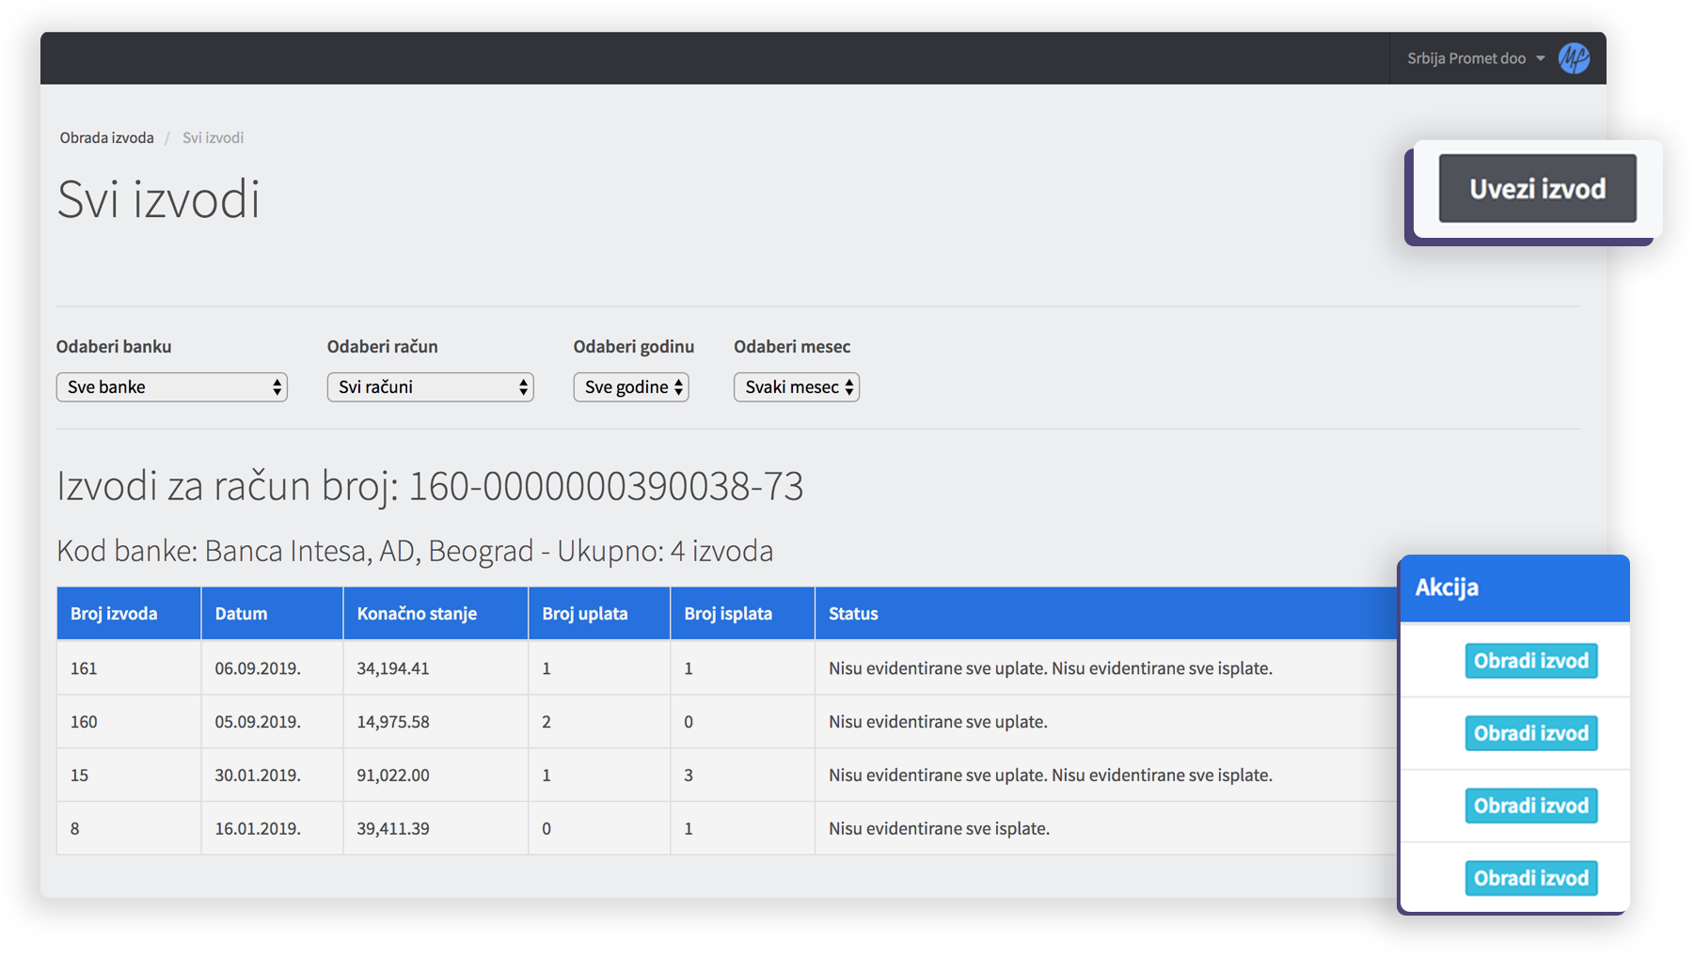Open the Srbija Promet doo company menu
Viewport: 1694px width, 956px height.
pyautogui.click(x=1474, y=58)
